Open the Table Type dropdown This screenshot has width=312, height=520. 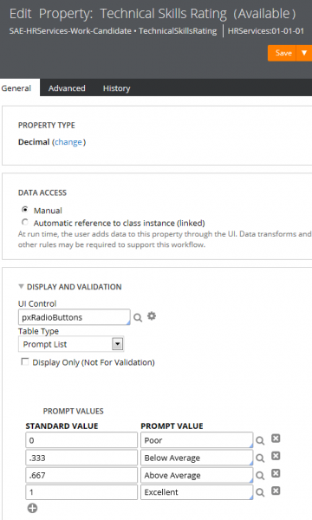[71, 344]
